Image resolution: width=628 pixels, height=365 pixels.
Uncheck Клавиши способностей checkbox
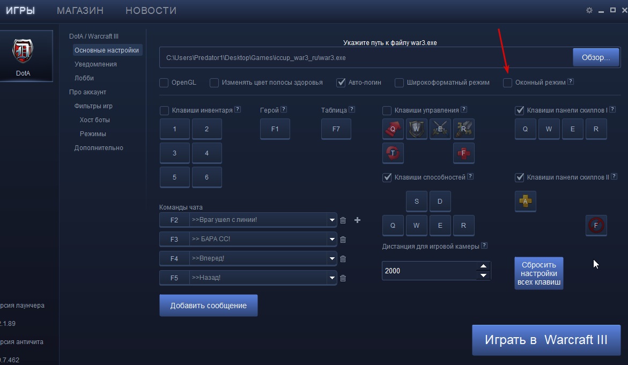387,177
